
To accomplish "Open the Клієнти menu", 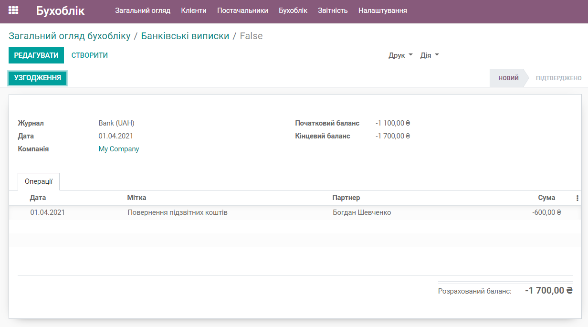I will pyautogui.click(x=194, y=10).
